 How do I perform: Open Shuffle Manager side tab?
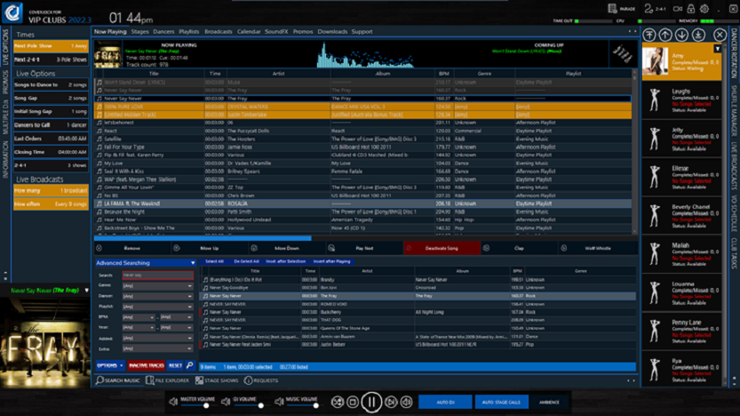[x=734, y=110]
